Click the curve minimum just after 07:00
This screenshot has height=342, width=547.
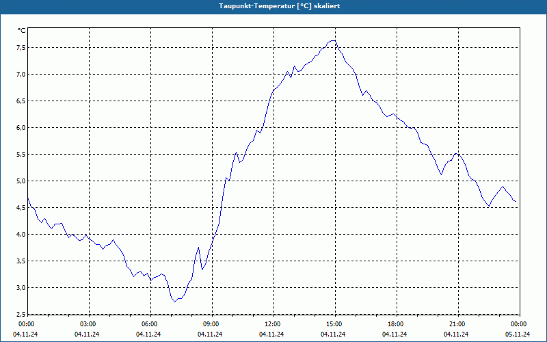(x=175, y=302)
